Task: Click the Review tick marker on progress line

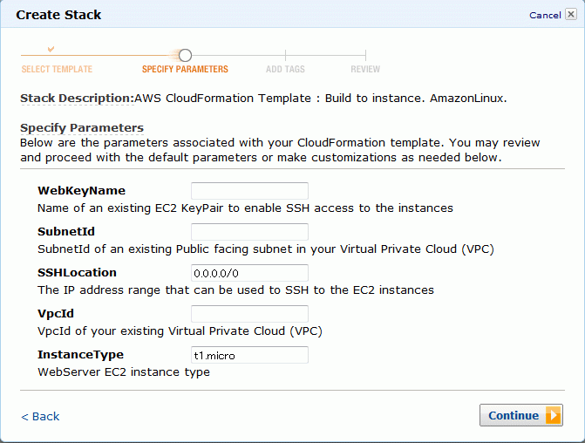Action: 365,55
